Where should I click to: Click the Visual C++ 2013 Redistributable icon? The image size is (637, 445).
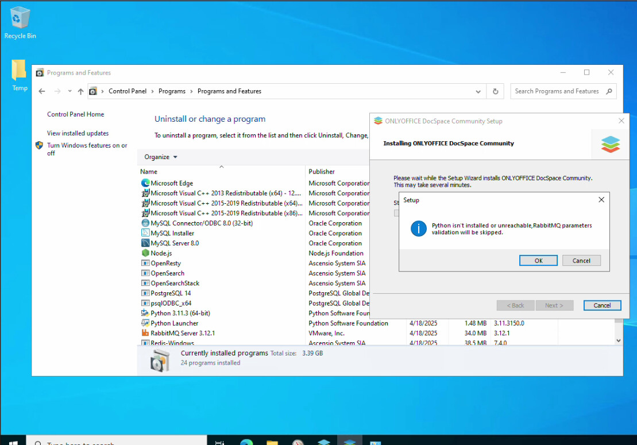145,194
